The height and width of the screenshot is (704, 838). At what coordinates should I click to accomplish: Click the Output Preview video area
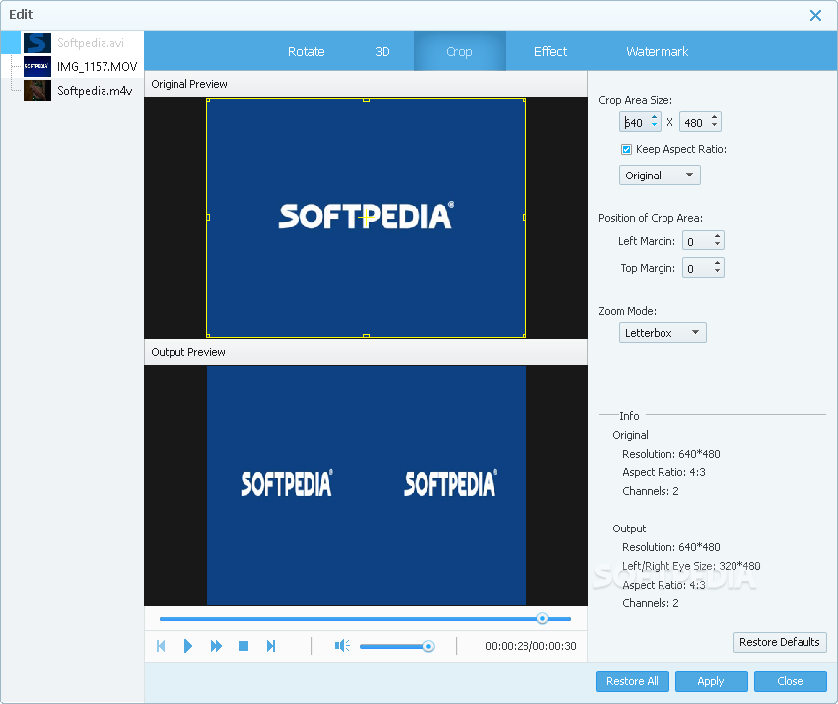point(366,485)
